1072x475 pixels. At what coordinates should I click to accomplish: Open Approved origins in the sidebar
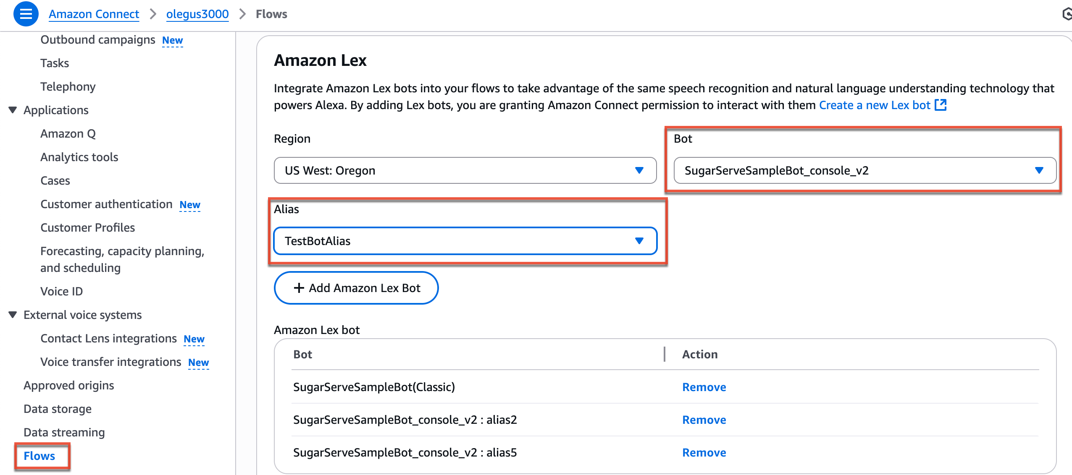pyautogui.click(x=69, y=385)
